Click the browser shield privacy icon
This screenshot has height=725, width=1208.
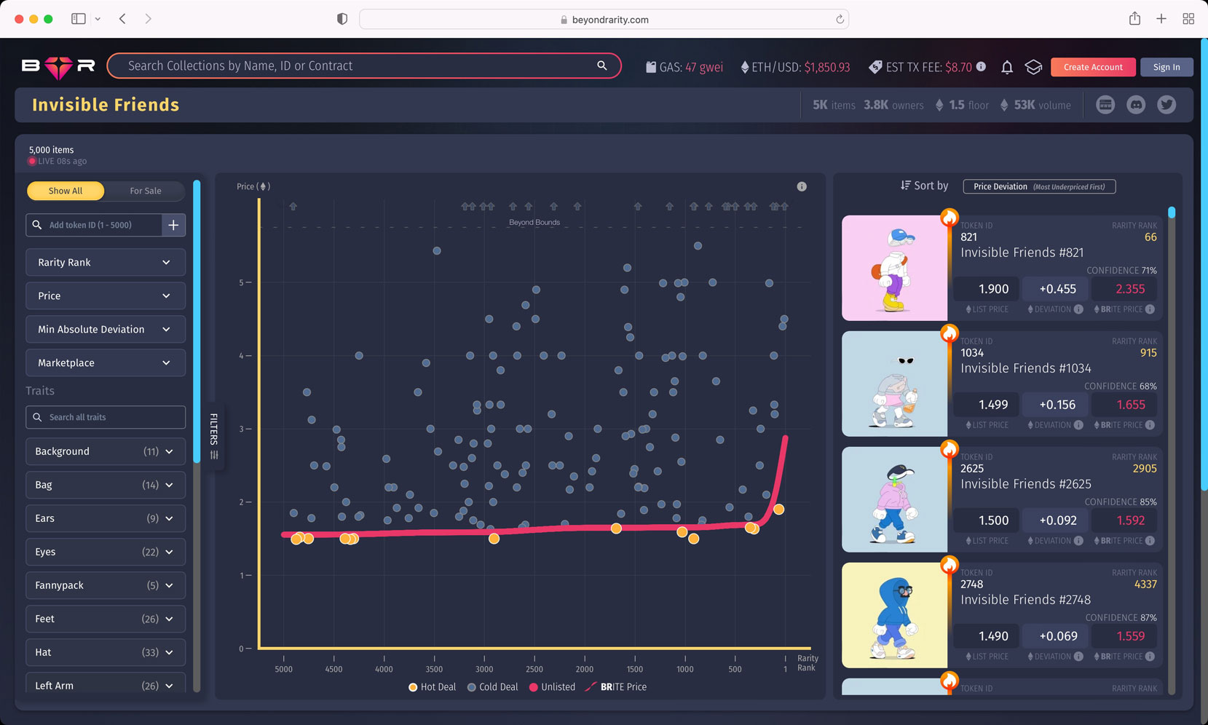342,20
